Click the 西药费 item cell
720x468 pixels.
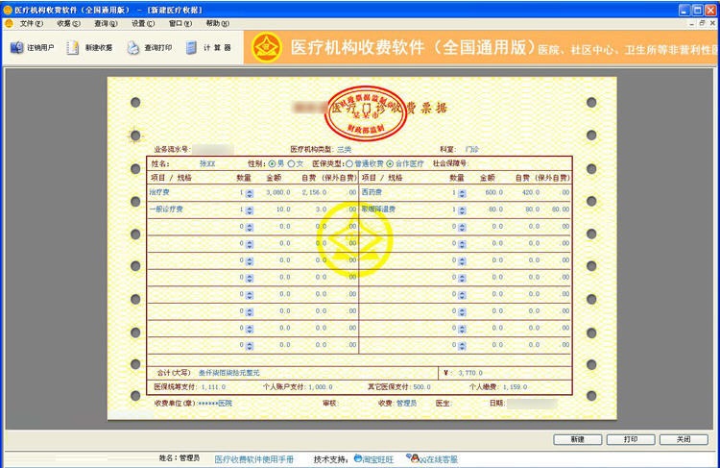click(372, 192)
